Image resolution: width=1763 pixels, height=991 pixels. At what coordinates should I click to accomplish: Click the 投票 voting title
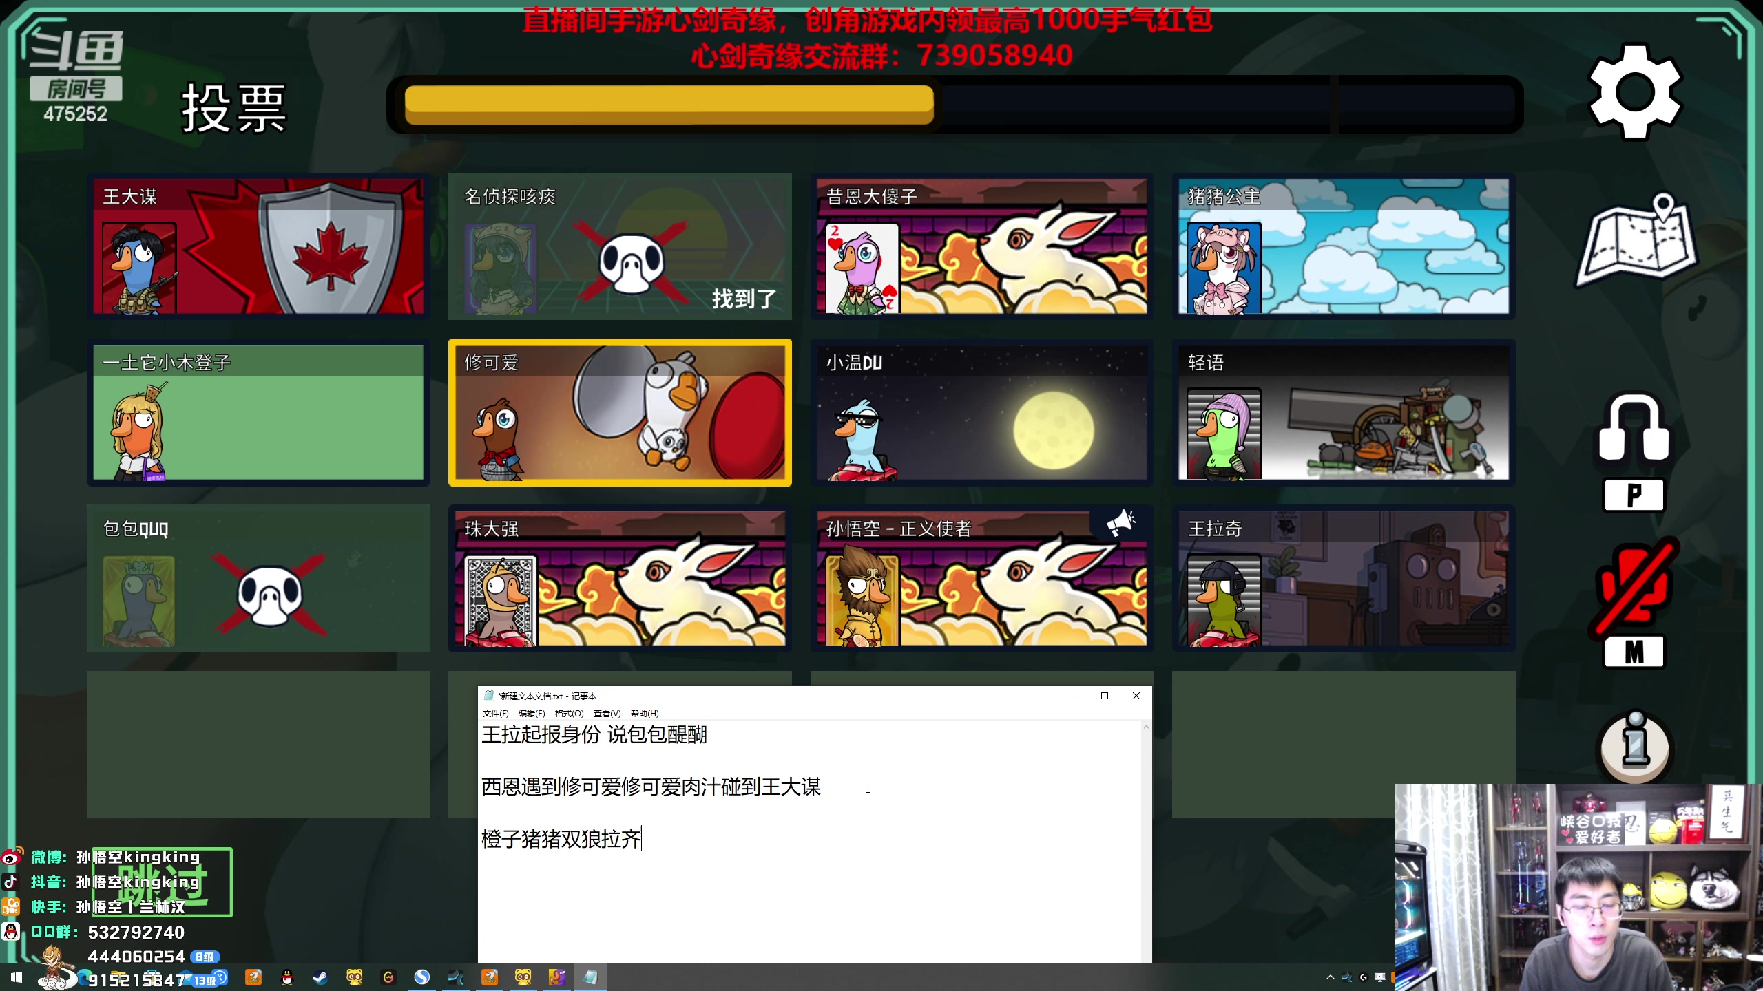[233, 108]
